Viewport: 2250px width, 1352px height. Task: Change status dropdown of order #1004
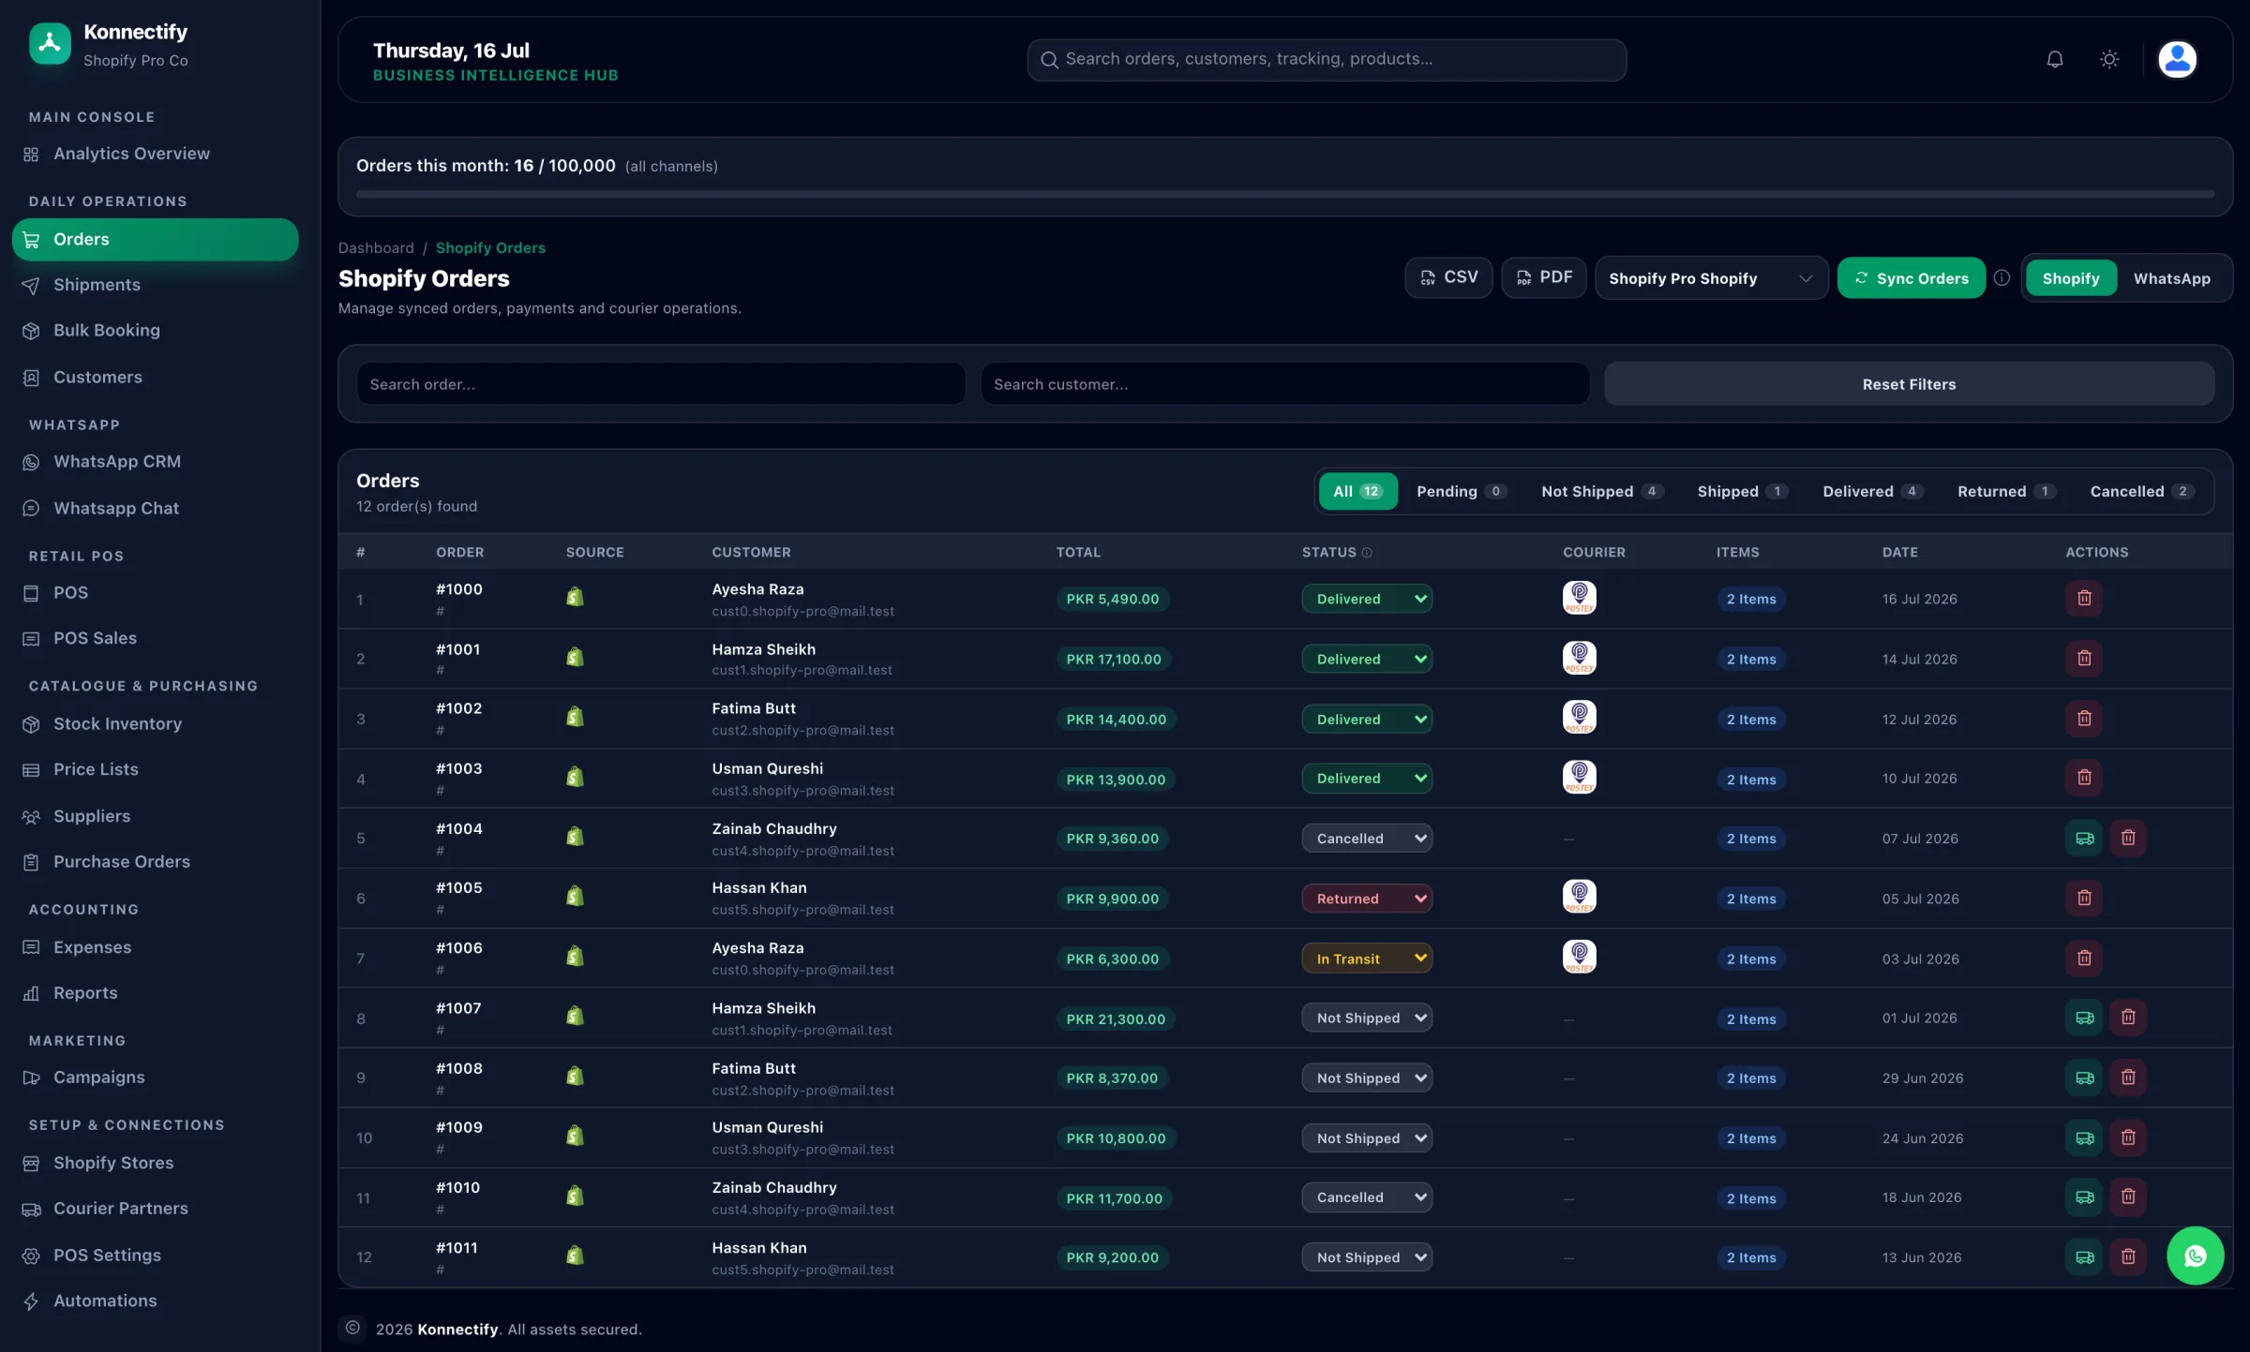pyautogui.click(x=1367, y=839)
